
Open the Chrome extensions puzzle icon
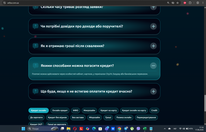(x=190, y=3)
